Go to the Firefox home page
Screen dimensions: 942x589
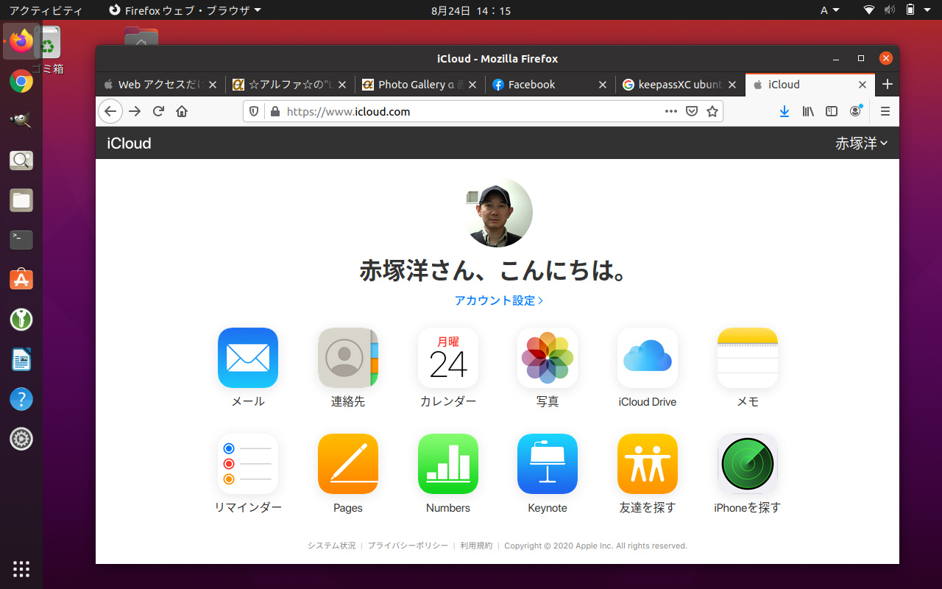[182, 111]
